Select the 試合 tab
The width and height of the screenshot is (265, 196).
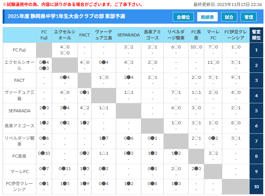(229, 17)
